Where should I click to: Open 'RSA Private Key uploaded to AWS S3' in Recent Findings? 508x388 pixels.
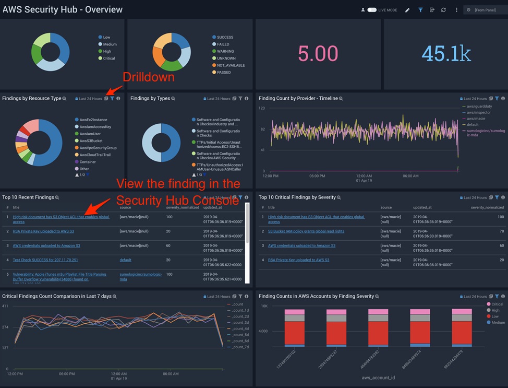[43, 231]
